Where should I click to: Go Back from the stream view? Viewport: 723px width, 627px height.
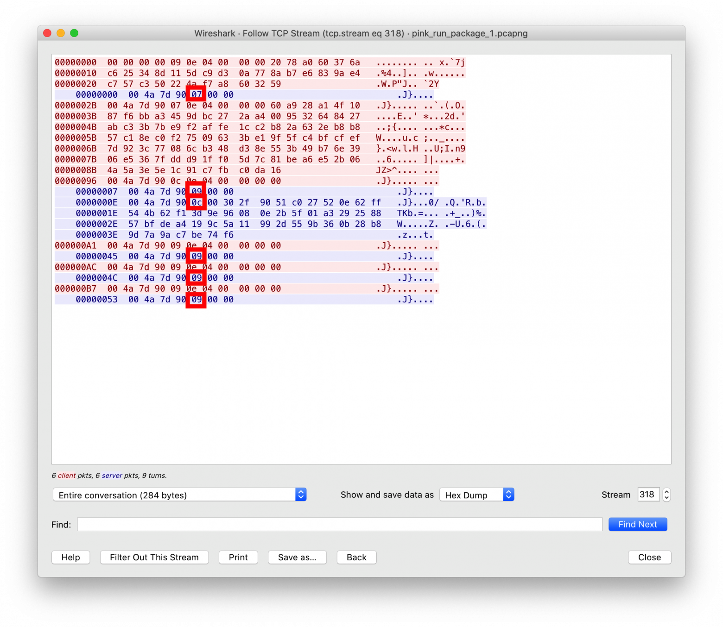pos(356,557)
